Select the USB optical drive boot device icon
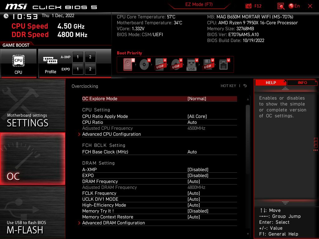Viewport: 319px width, 239px height. 176,64
